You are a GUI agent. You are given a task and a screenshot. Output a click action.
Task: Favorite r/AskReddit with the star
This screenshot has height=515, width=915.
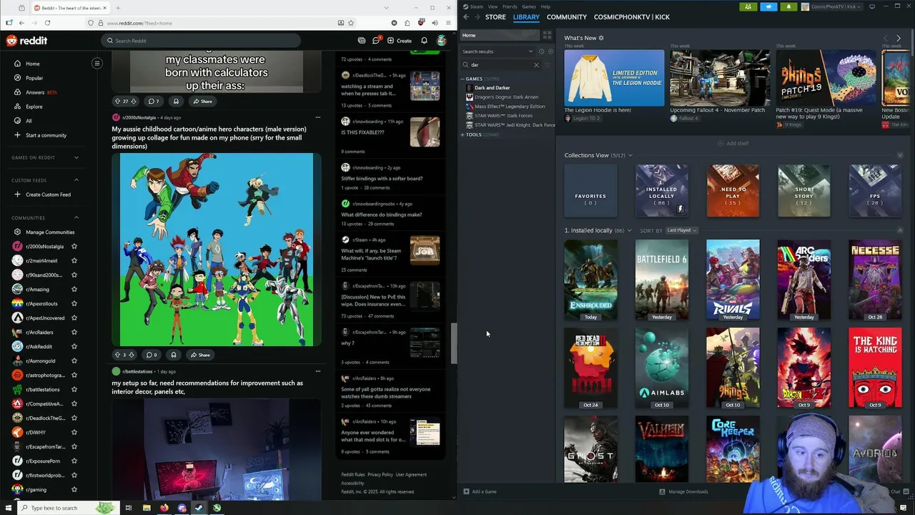tap(74, 346)
